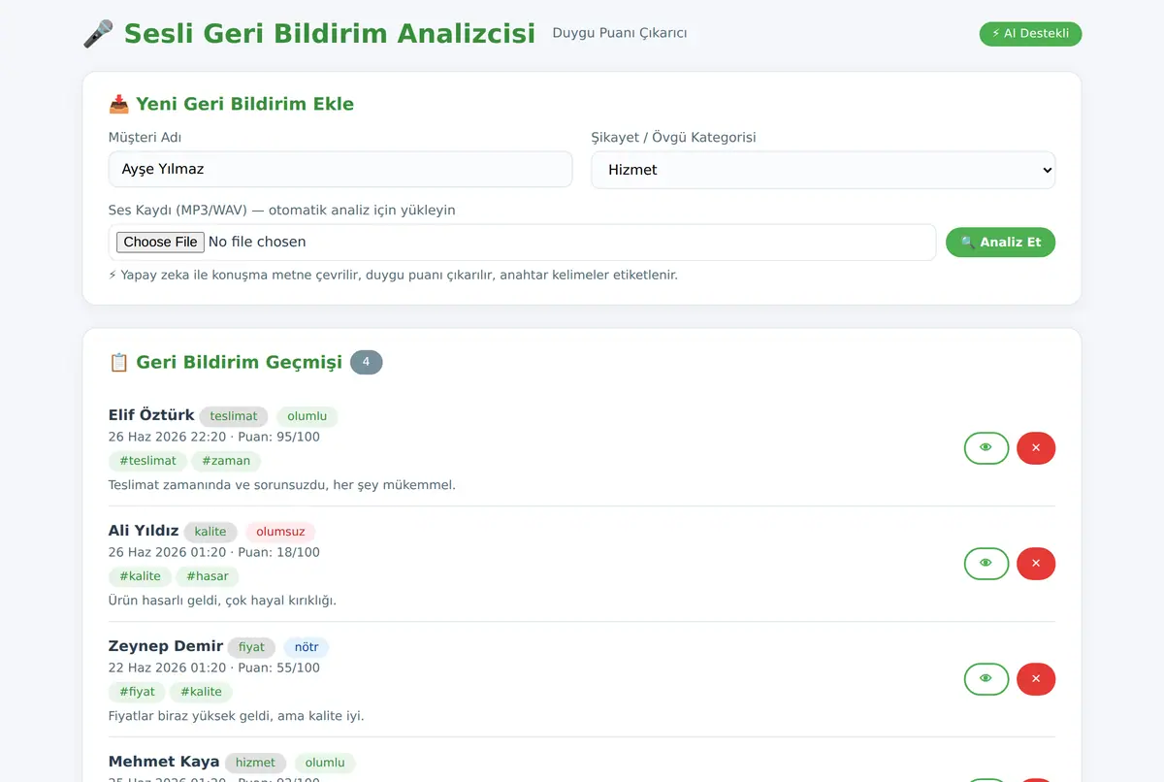Click the inbox icon beside Yeni Geri Bildirim Ekle
This screenshot has height=782, width=1164.
click(x=118, y=104)
